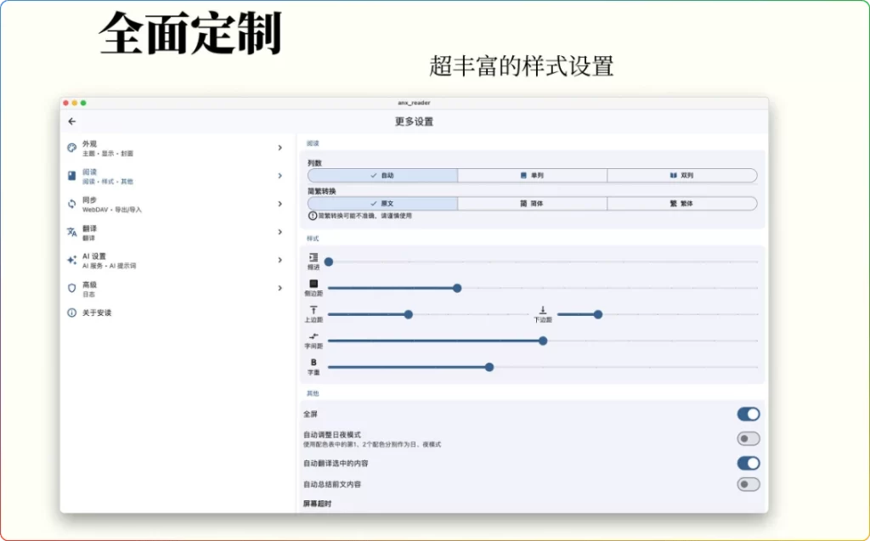Switch conversion to 繁体 traditional Chinese
Image resolution: width=870 pixels, height=541 pixels.
[x=681, y=203]
